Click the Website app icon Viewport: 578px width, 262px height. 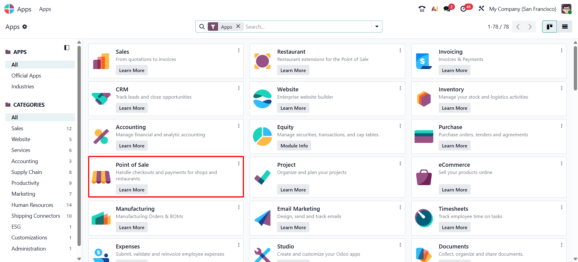pyautogui.click(x=263, y=99)
